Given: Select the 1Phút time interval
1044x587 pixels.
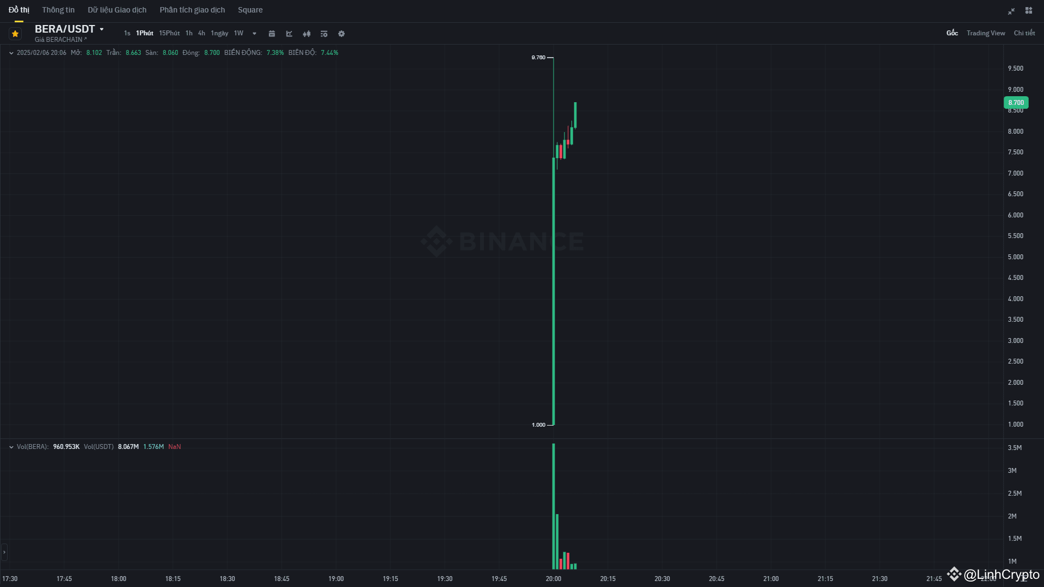Looking at the screenshot, I should pyautogui.click(x=145, y=33).
